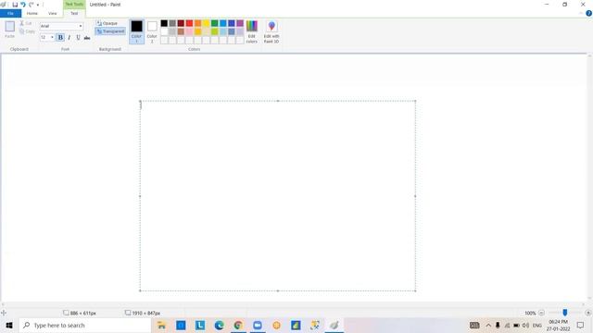This screenshot has height=333, width=593.
Task: Toggle Bold formatting
Action: 60,37
